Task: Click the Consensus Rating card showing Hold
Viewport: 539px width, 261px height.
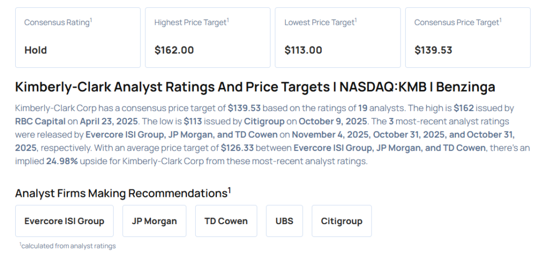Action: (78, 37)
